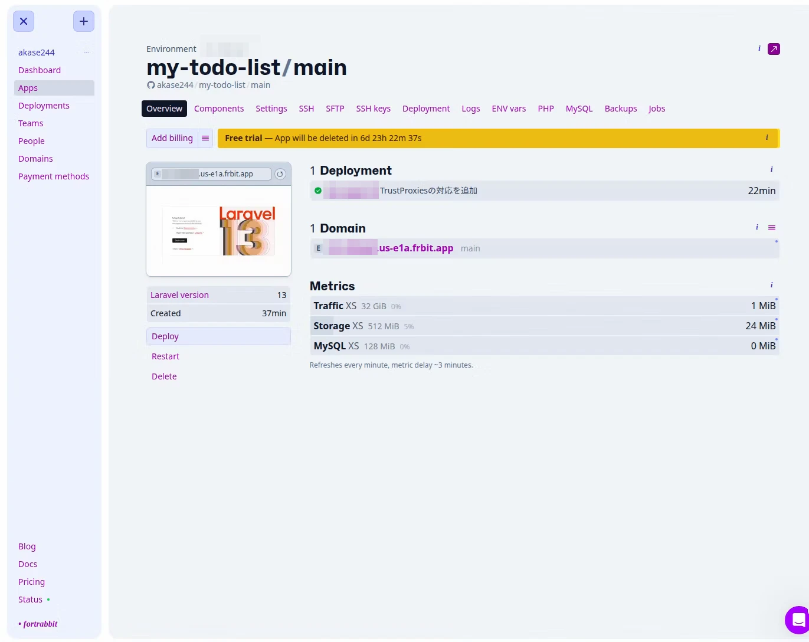Screen dimensions: 809x642
Task: Click the MySQL XS metric row
Action: coord(545,346)
